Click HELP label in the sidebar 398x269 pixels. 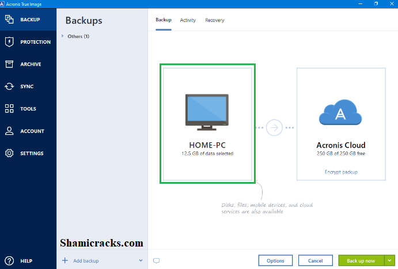coord(26,261)
